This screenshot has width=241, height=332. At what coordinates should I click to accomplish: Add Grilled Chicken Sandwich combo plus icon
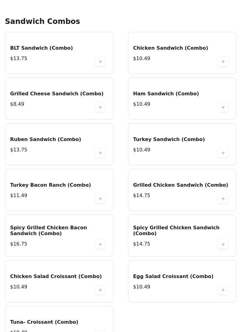[223, 199]
